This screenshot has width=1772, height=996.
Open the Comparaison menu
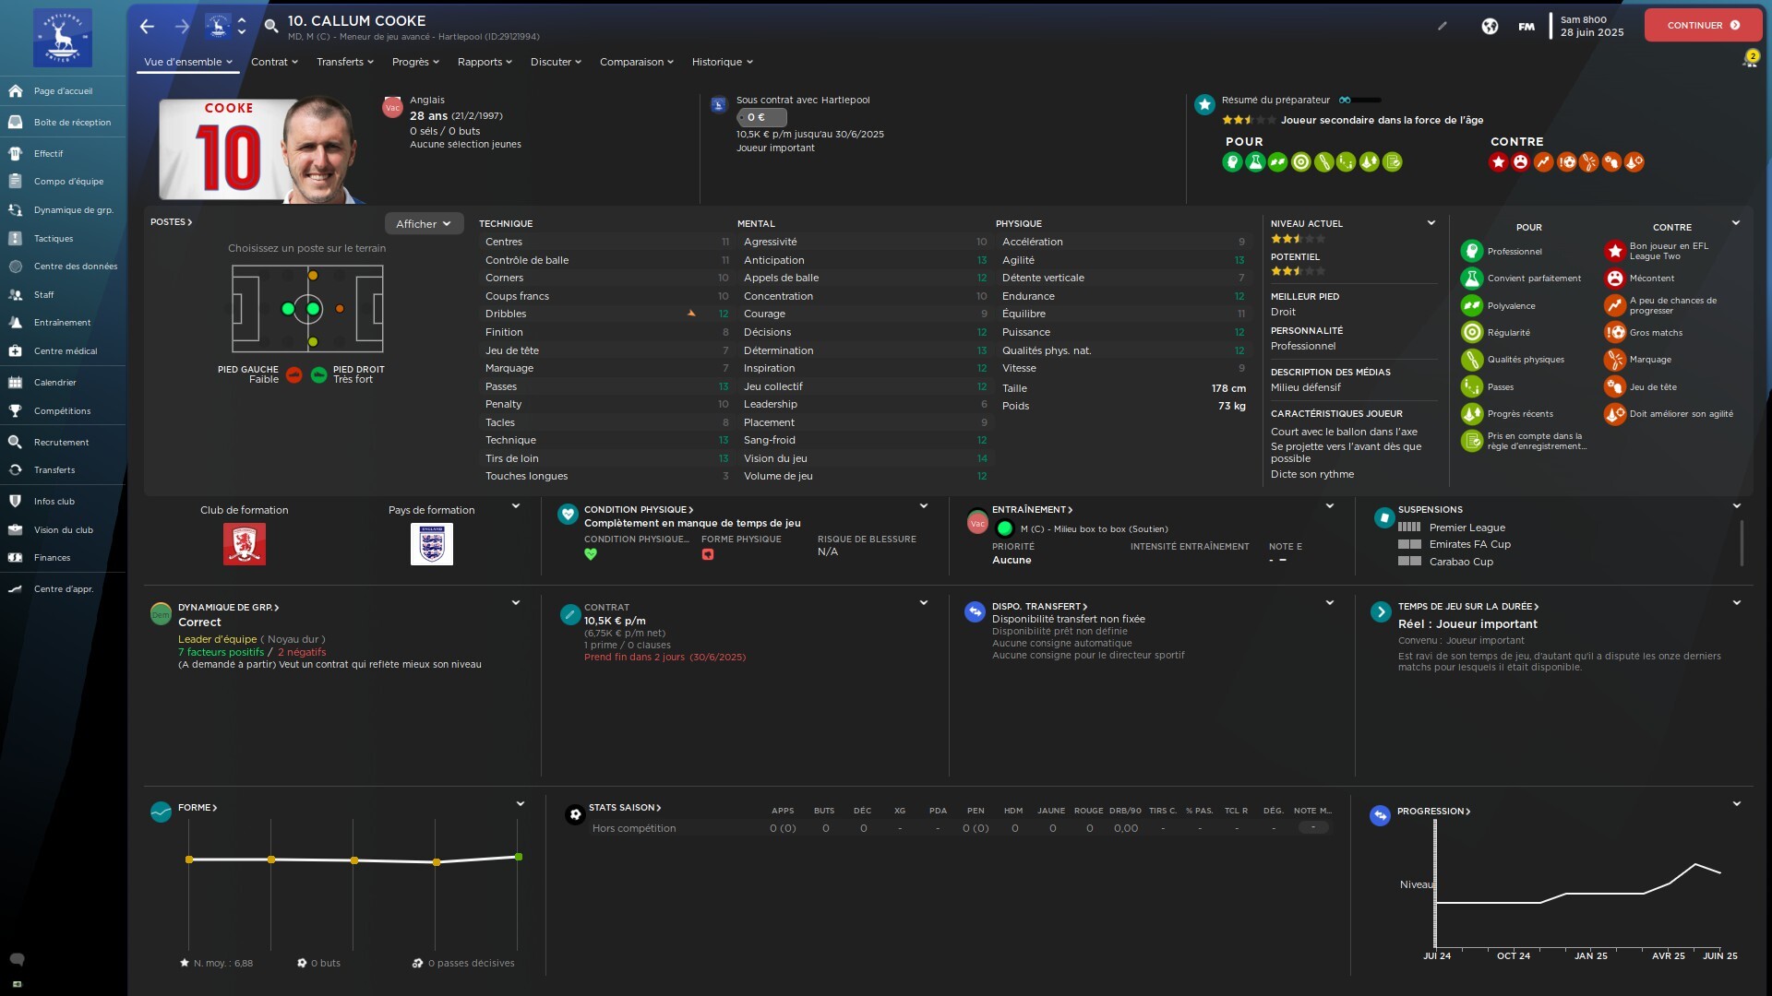pos(636,62)
